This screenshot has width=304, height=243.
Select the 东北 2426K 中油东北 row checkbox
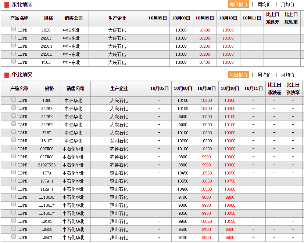pos(14,53)
